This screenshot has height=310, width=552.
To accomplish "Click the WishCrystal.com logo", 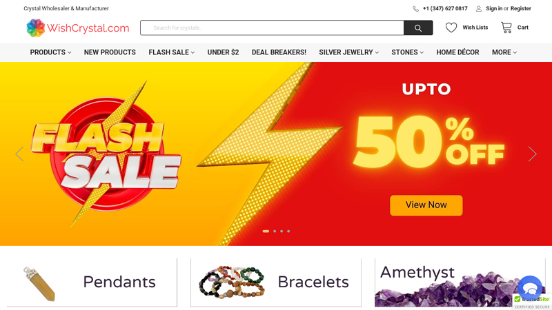I will click(78, 28).
